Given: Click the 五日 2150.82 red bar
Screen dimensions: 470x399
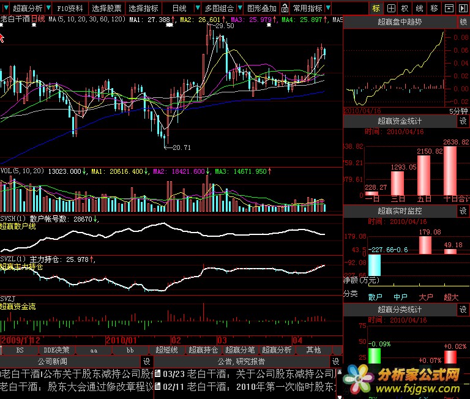Looking at the screenshot, I should 424,175.
